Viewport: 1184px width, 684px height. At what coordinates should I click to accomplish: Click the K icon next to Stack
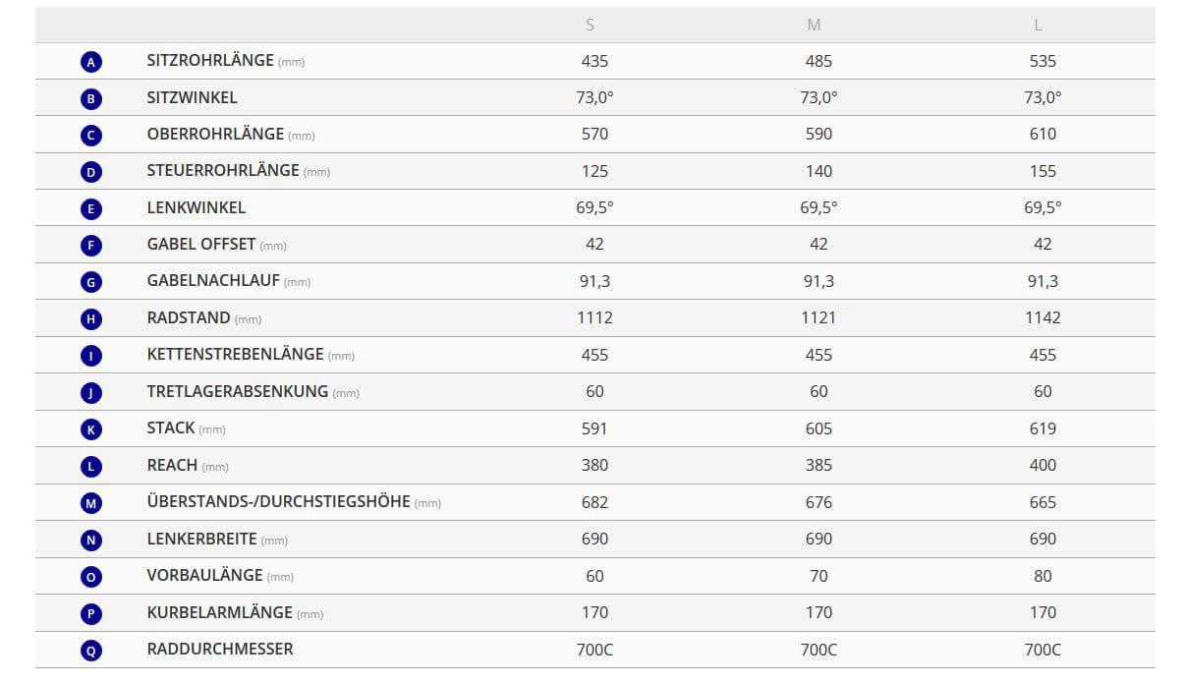tap(91, 429)
